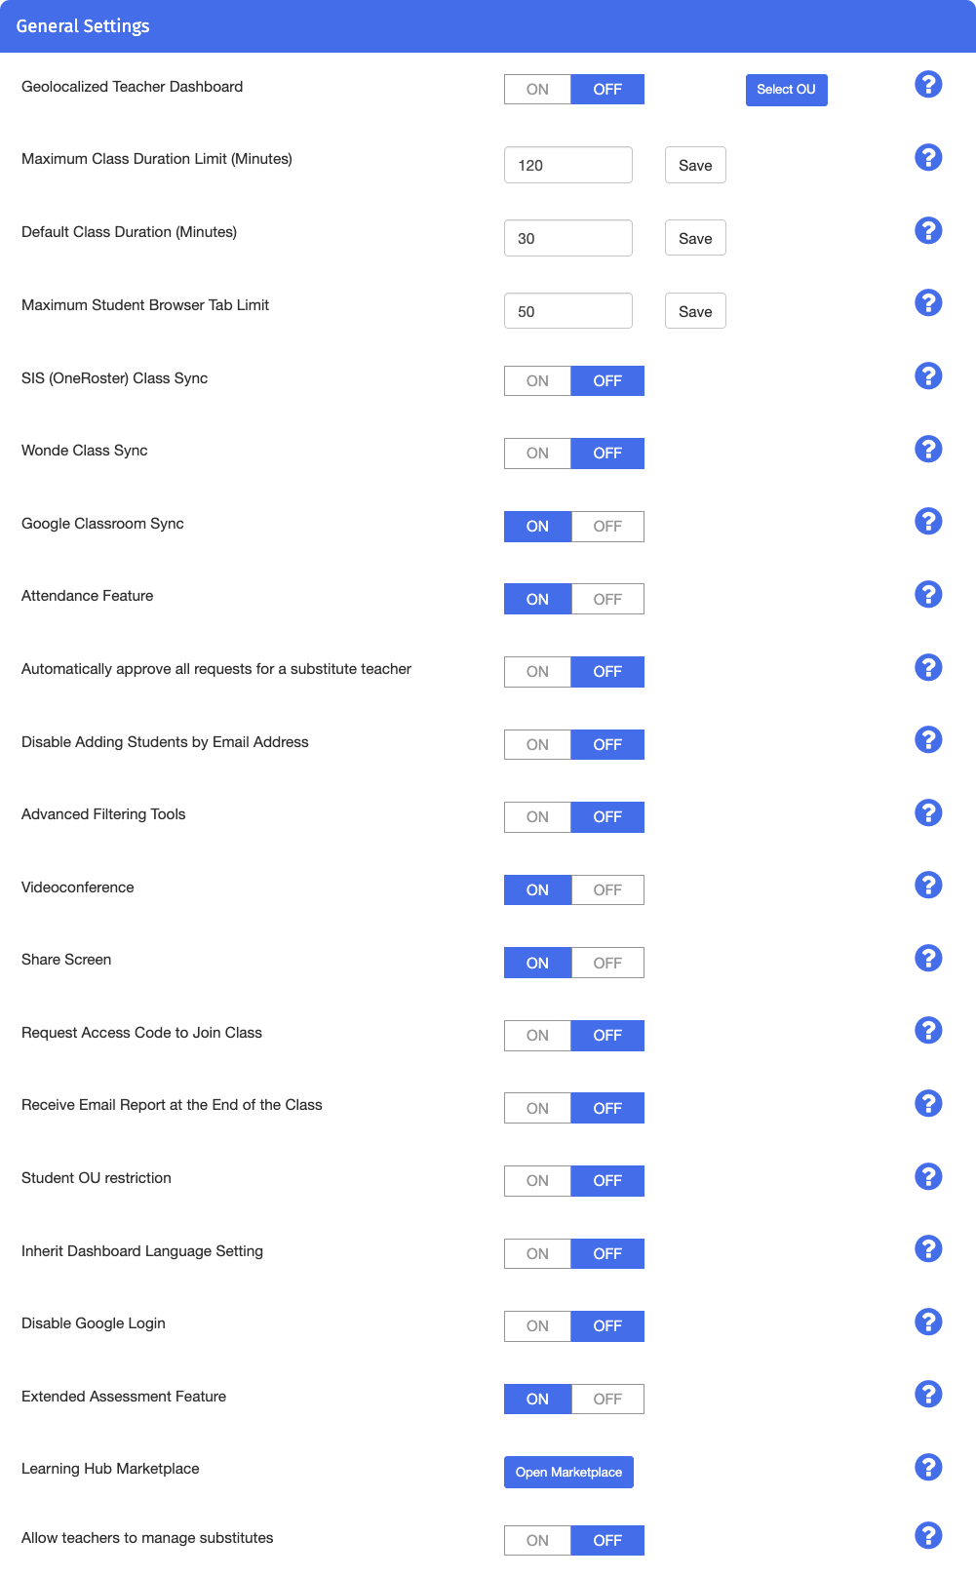View help icon for Google Classroom Sync
This screenshot has width=976, height=1578.
(928, 522)
